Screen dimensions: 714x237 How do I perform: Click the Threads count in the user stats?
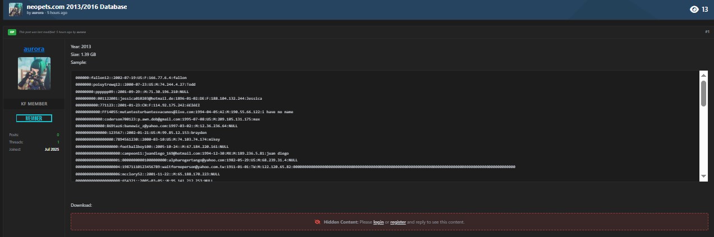click(57, 142)
